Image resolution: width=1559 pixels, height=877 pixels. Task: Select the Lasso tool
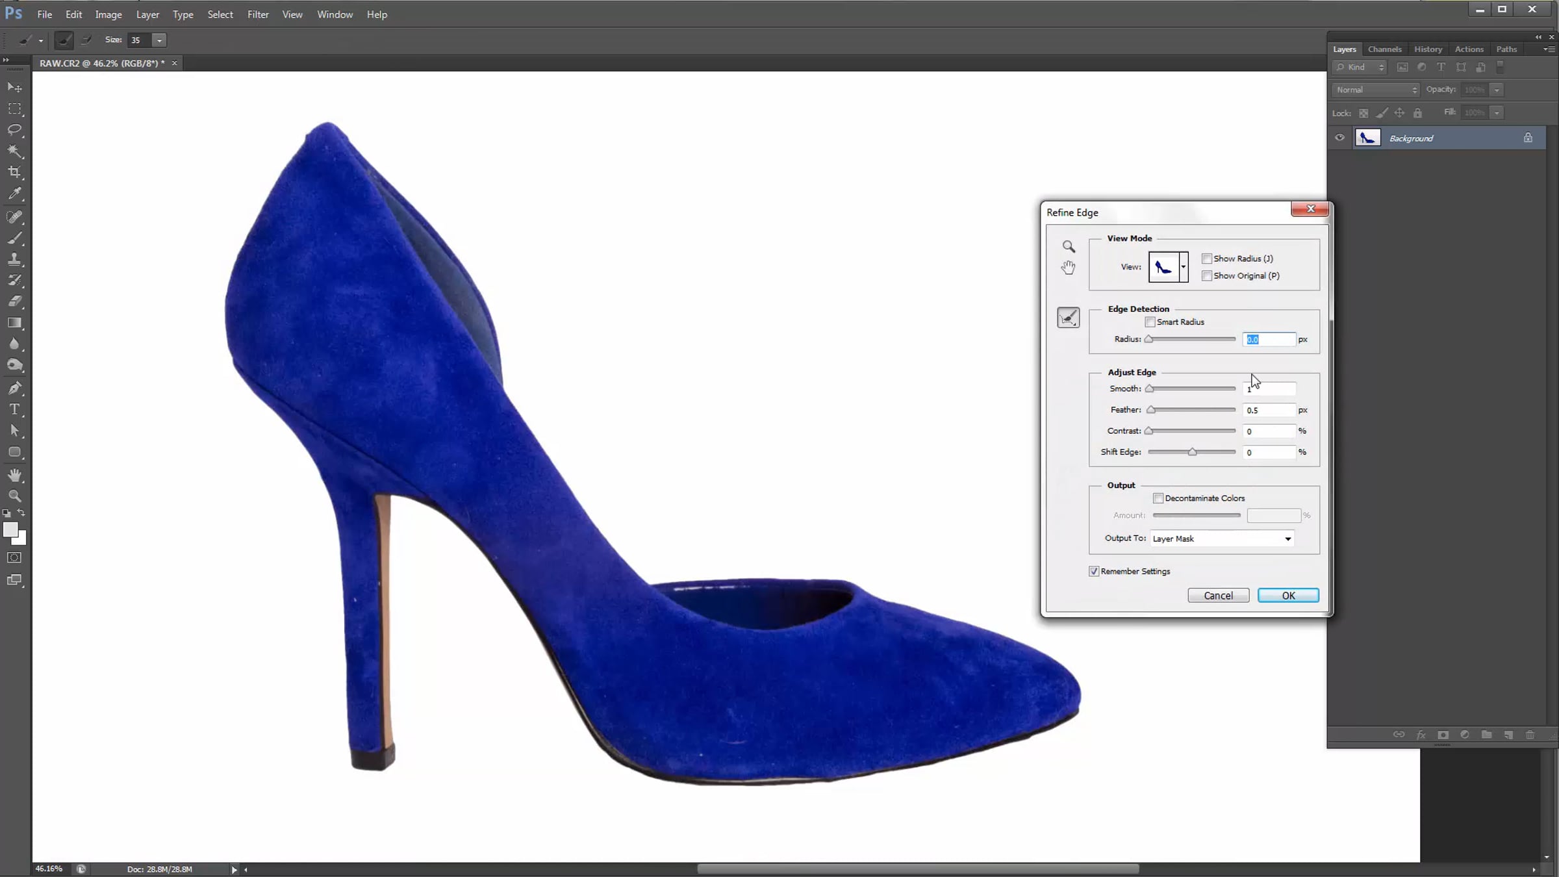[x=14, y=130]
